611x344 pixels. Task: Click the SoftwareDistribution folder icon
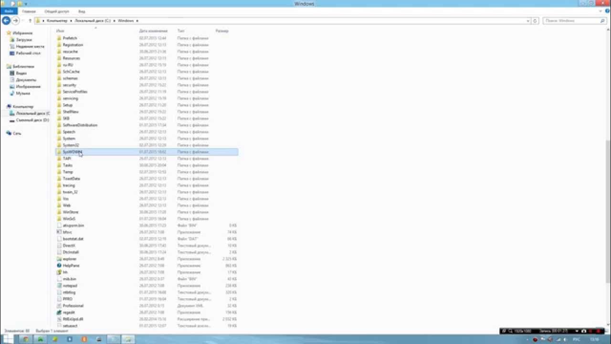tap(59, 125)
